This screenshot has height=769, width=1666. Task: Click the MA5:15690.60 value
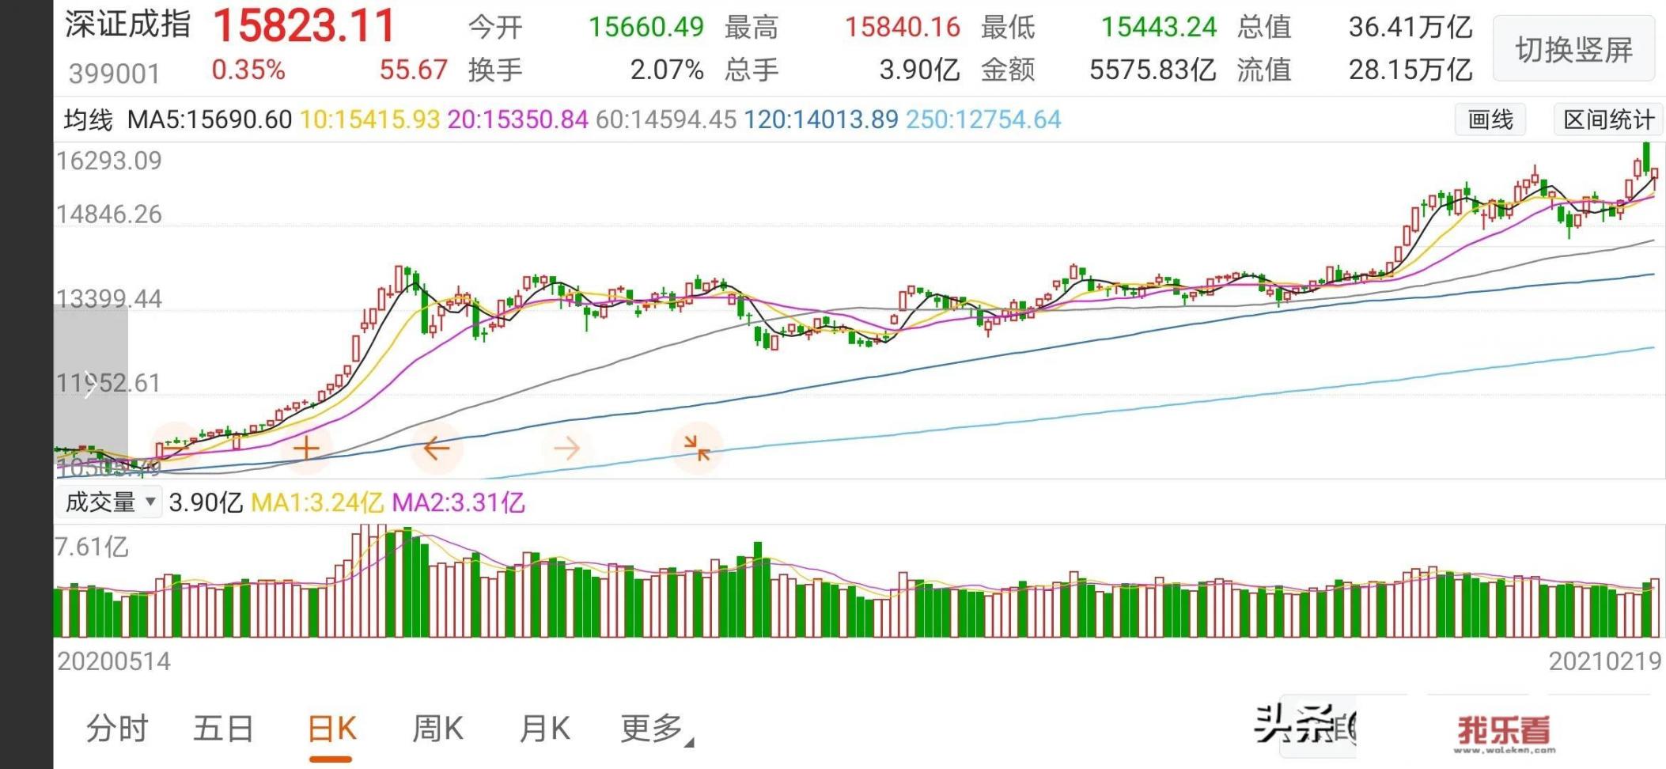pos(210,120)
